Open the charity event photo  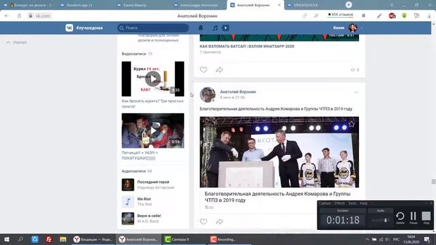pos(279,152)
